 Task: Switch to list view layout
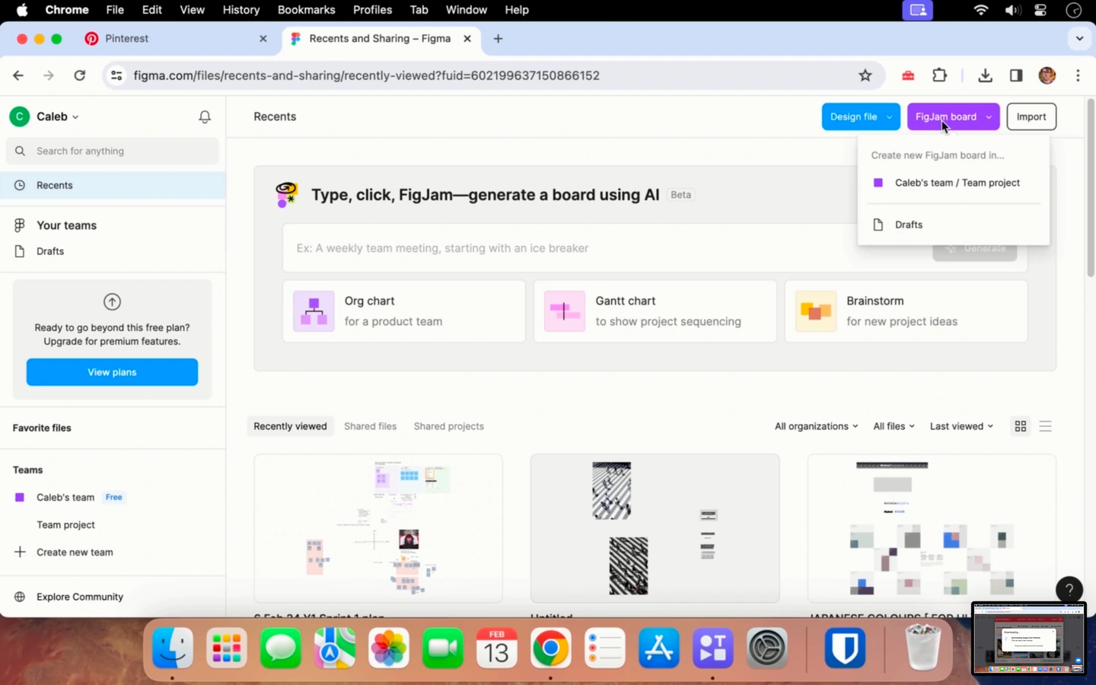tap(1046, 426)
